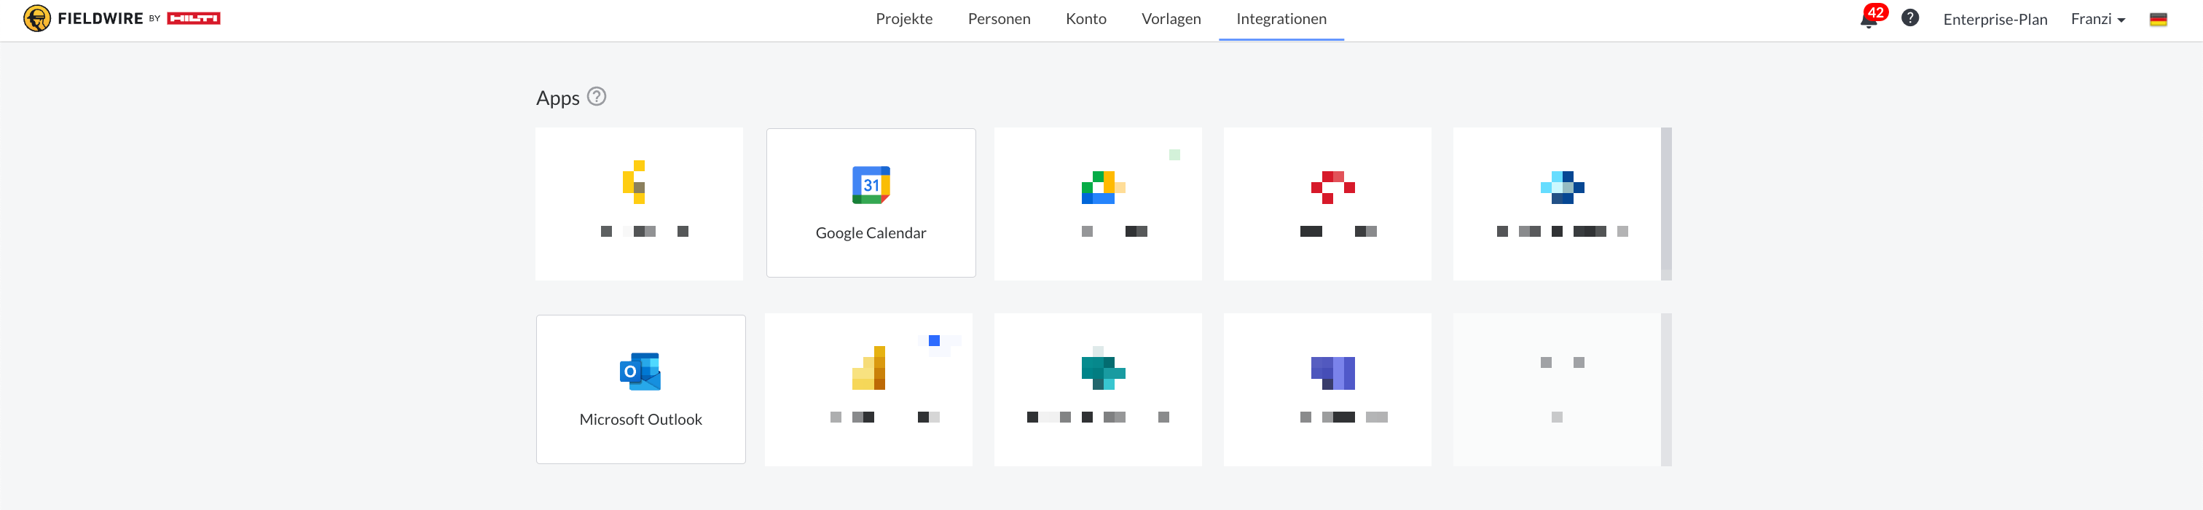
Task: Open the Microsoft Outlook integration
Action: 640,389
